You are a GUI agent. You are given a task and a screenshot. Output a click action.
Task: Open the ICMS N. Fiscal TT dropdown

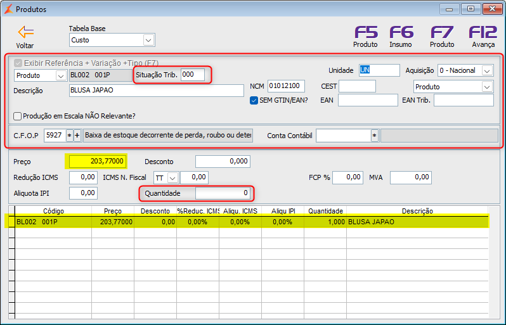pos(173,177)
